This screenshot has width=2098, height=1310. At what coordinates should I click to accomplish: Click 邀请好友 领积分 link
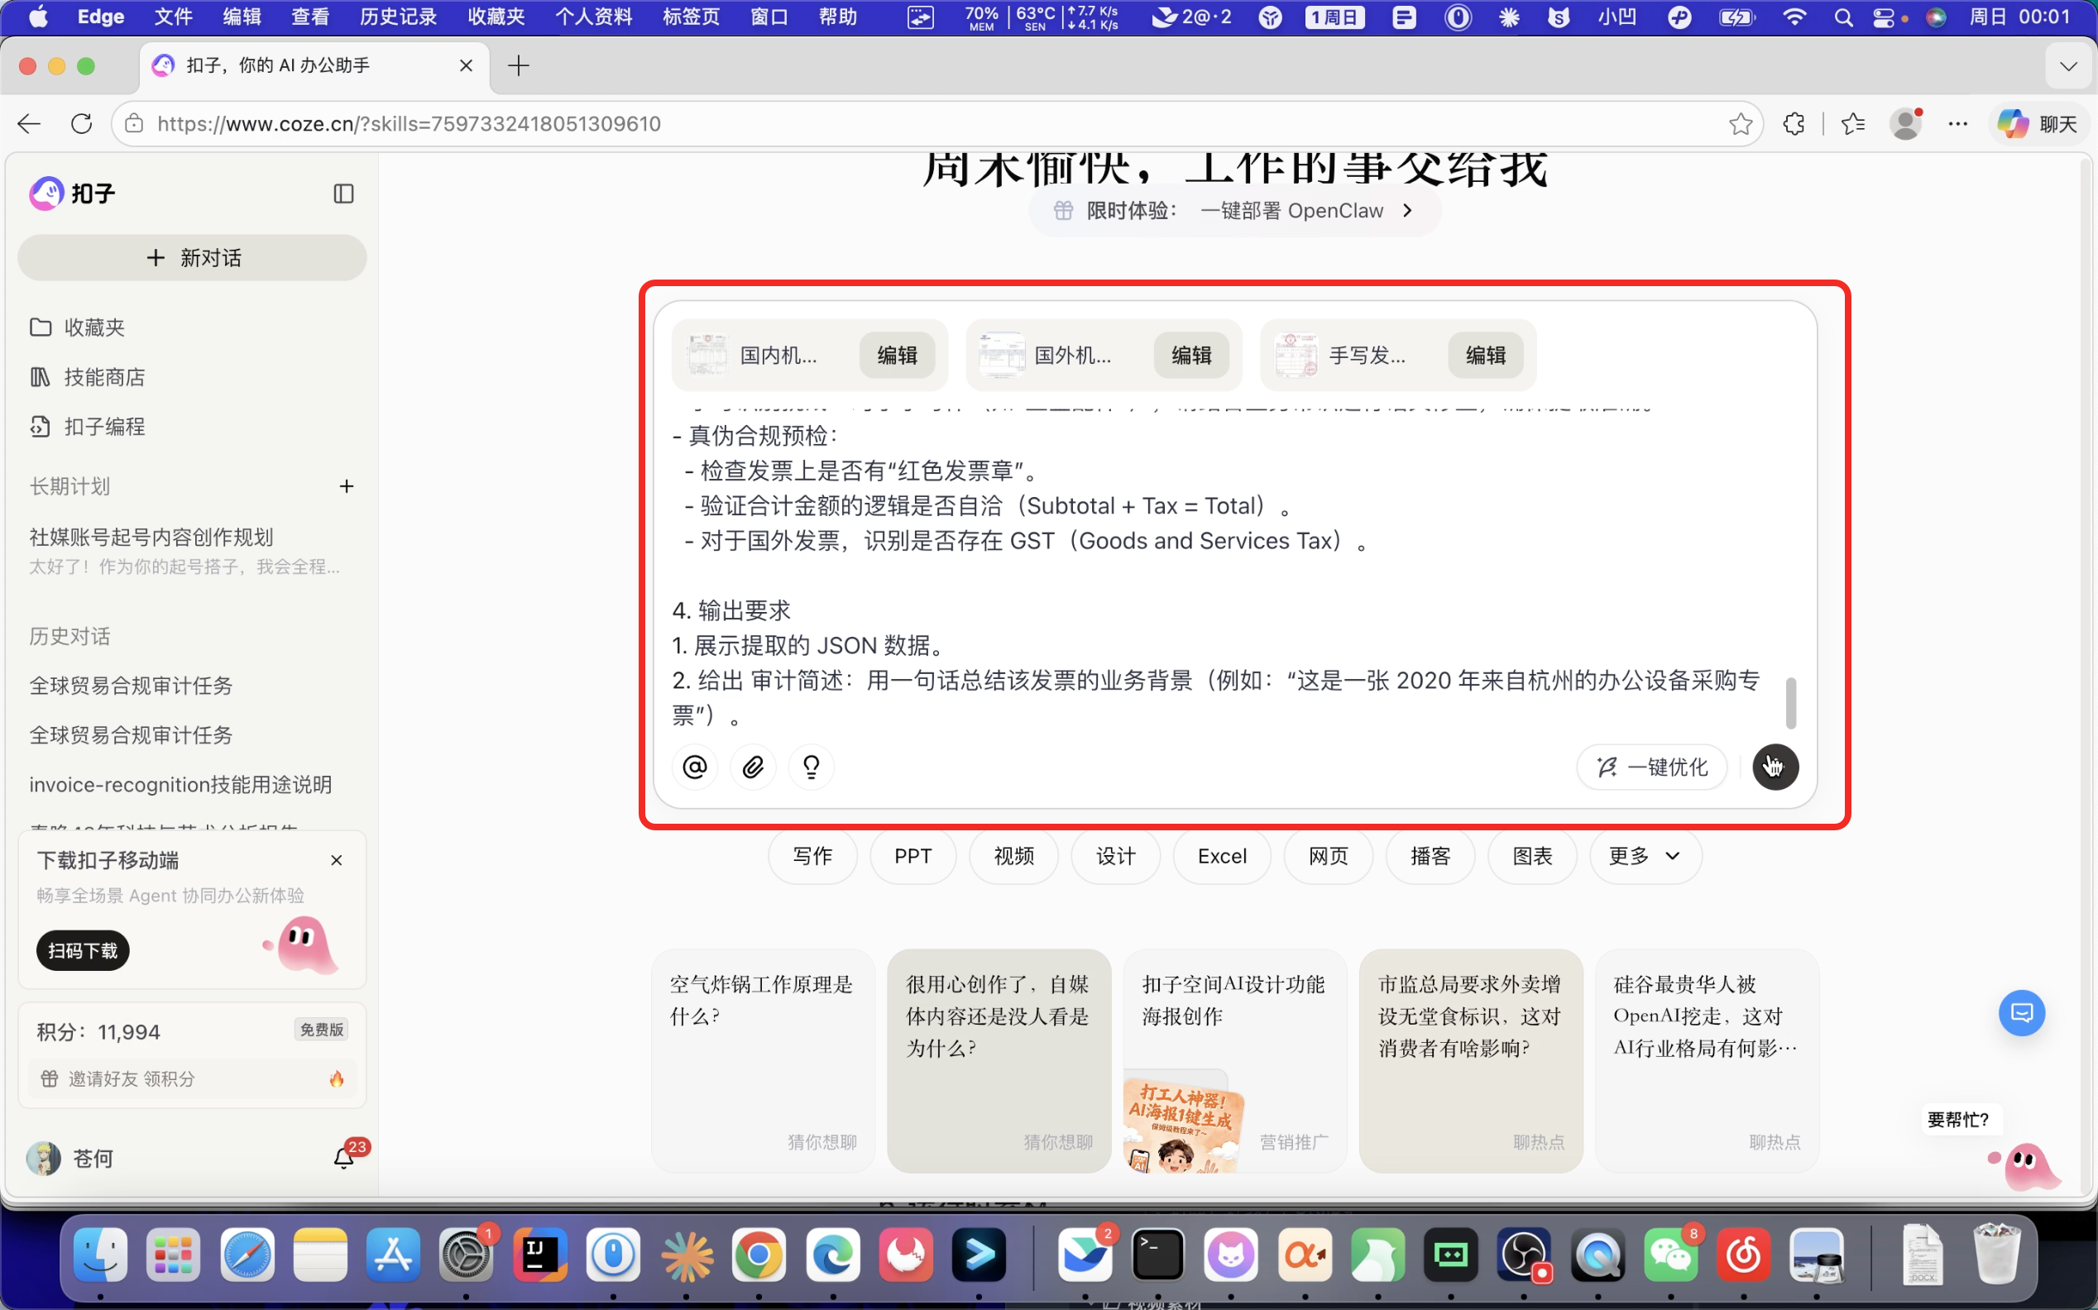193,1078
